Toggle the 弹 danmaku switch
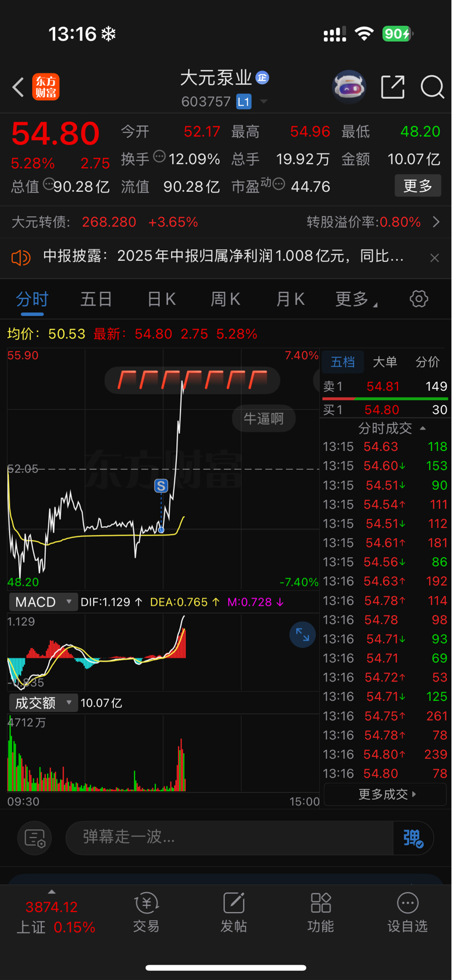Viewport: 452px width, 980px height. pyautogui.click(x=413, y=838)
